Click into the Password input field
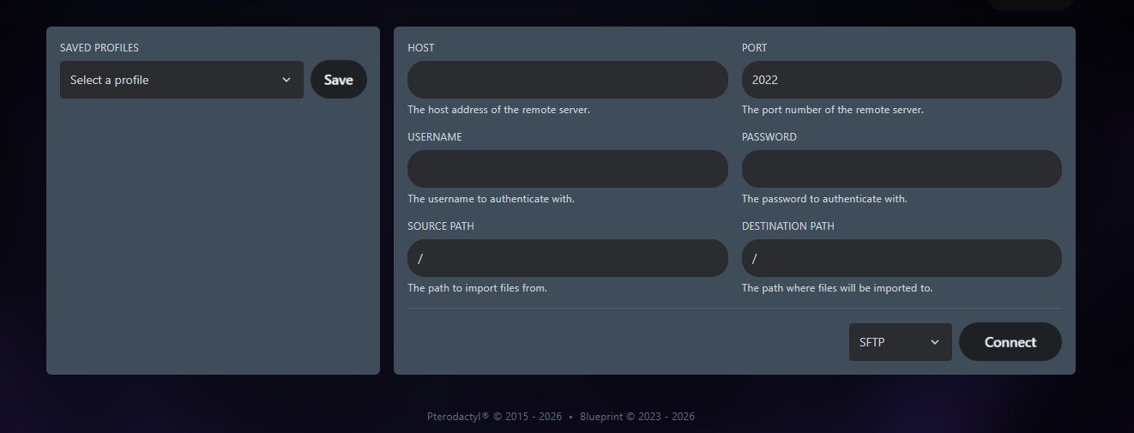This screenshot has width=1134, height=433. coord(901,169)
